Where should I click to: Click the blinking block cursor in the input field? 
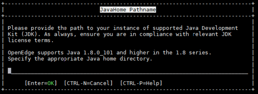10,71
